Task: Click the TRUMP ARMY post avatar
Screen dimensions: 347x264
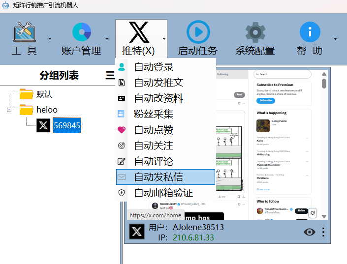Action: (x=155, y=205)
